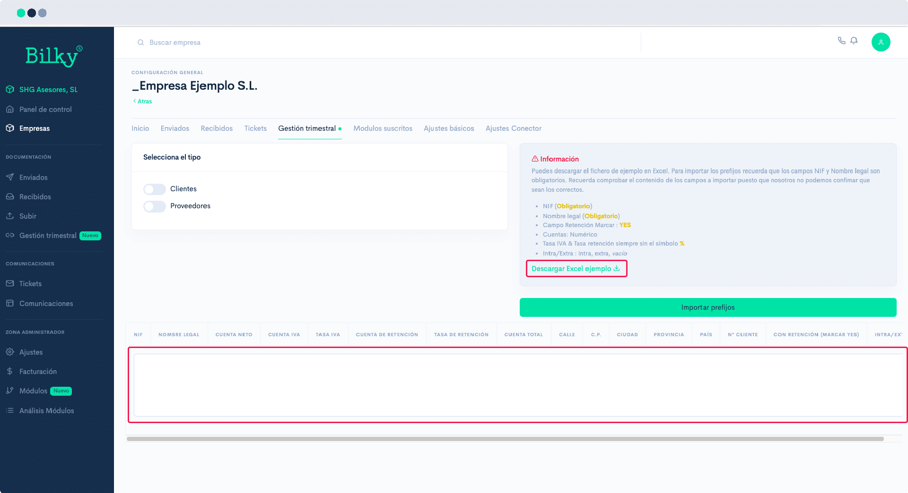The width and height of the screenshot is (908, 493).
Task: Click the CUENTA DE RETENCIÓN column header
Action: point(387,335)
